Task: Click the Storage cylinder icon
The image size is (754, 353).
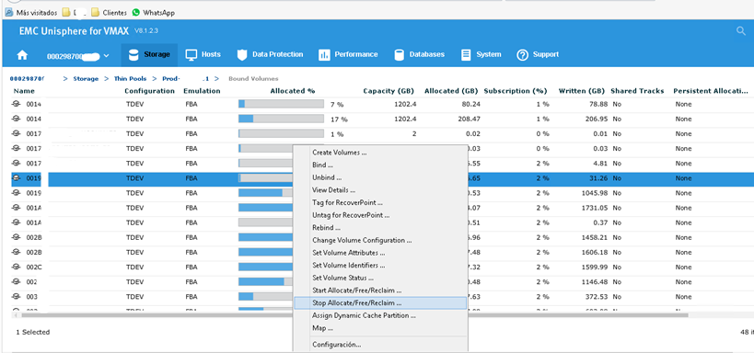Action: click(x=133, y=55)
